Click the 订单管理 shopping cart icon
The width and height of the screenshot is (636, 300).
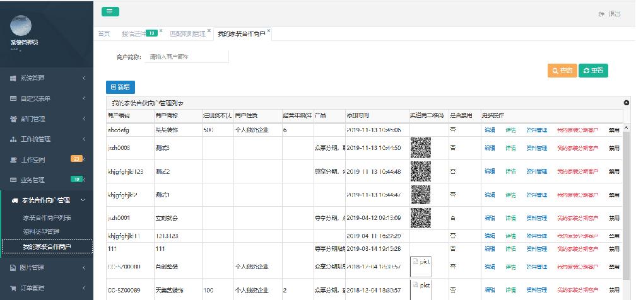13,288
